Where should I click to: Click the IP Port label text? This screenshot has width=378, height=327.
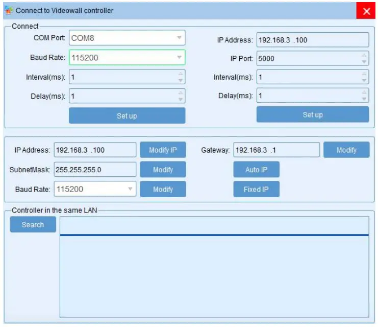click(x=242, y=58)
